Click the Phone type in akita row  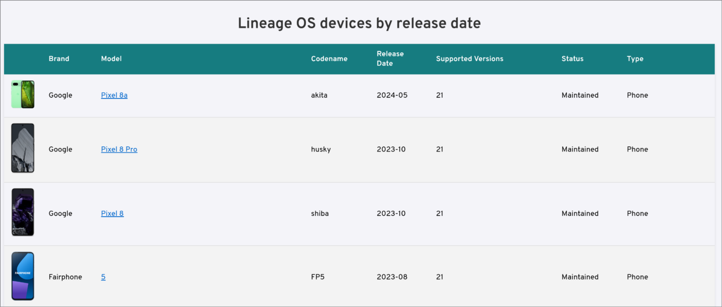(x=637, y=95)
